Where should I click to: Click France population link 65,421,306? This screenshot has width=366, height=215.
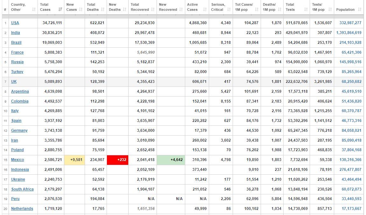click(x=352, y=52)
